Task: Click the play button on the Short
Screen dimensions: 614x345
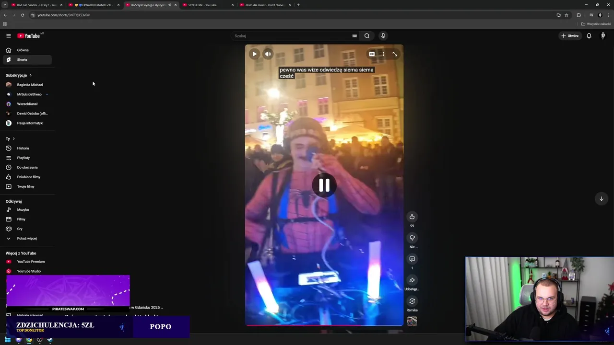Action: 254,54
